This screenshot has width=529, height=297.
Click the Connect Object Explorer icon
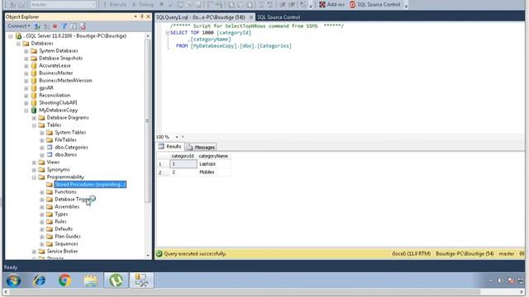[x=37, y=26]
